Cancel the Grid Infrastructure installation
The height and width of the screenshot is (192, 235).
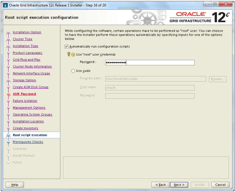pyautogui.click(x=220, y=185)
